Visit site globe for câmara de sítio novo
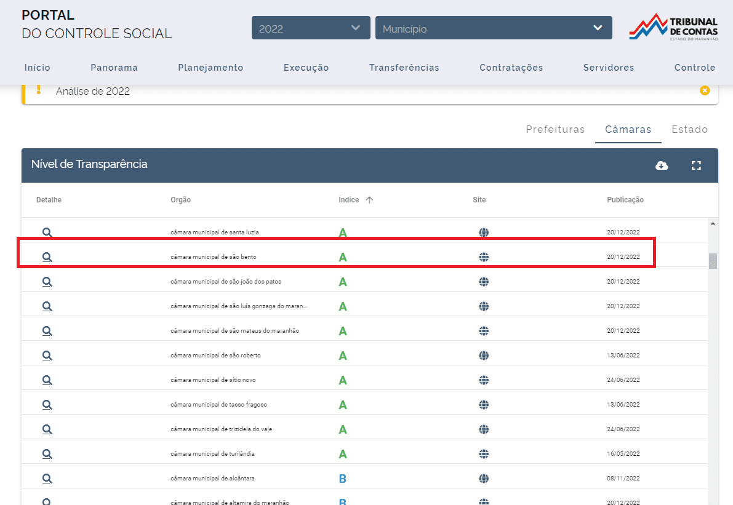This screenshot has height=505, width=733. pyautogui.click(x=484, y=380)
